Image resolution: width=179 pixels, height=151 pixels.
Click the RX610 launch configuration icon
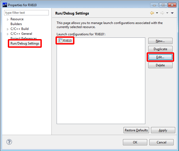point(60,41)
